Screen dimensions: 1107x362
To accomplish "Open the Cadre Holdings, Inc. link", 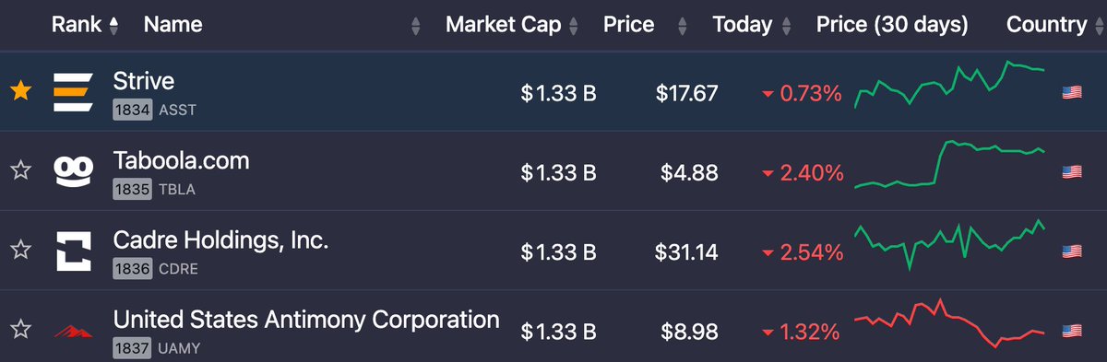I will tap(220, 240).
